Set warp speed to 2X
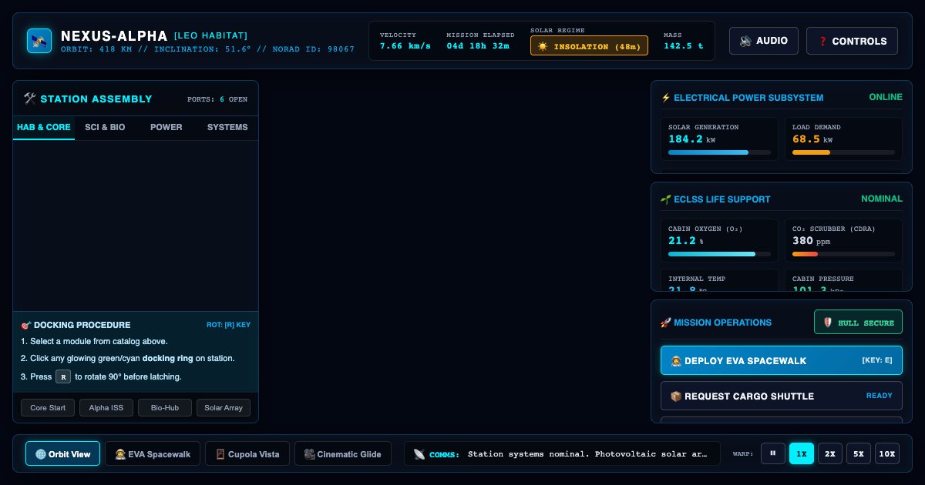 pyautogui.click(x=830, y=453)
